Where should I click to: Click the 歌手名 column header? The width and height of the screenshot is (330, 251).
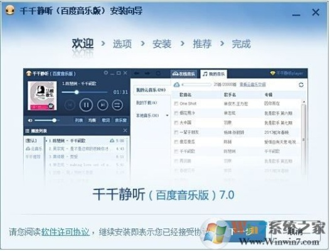(x=230, y=95)
